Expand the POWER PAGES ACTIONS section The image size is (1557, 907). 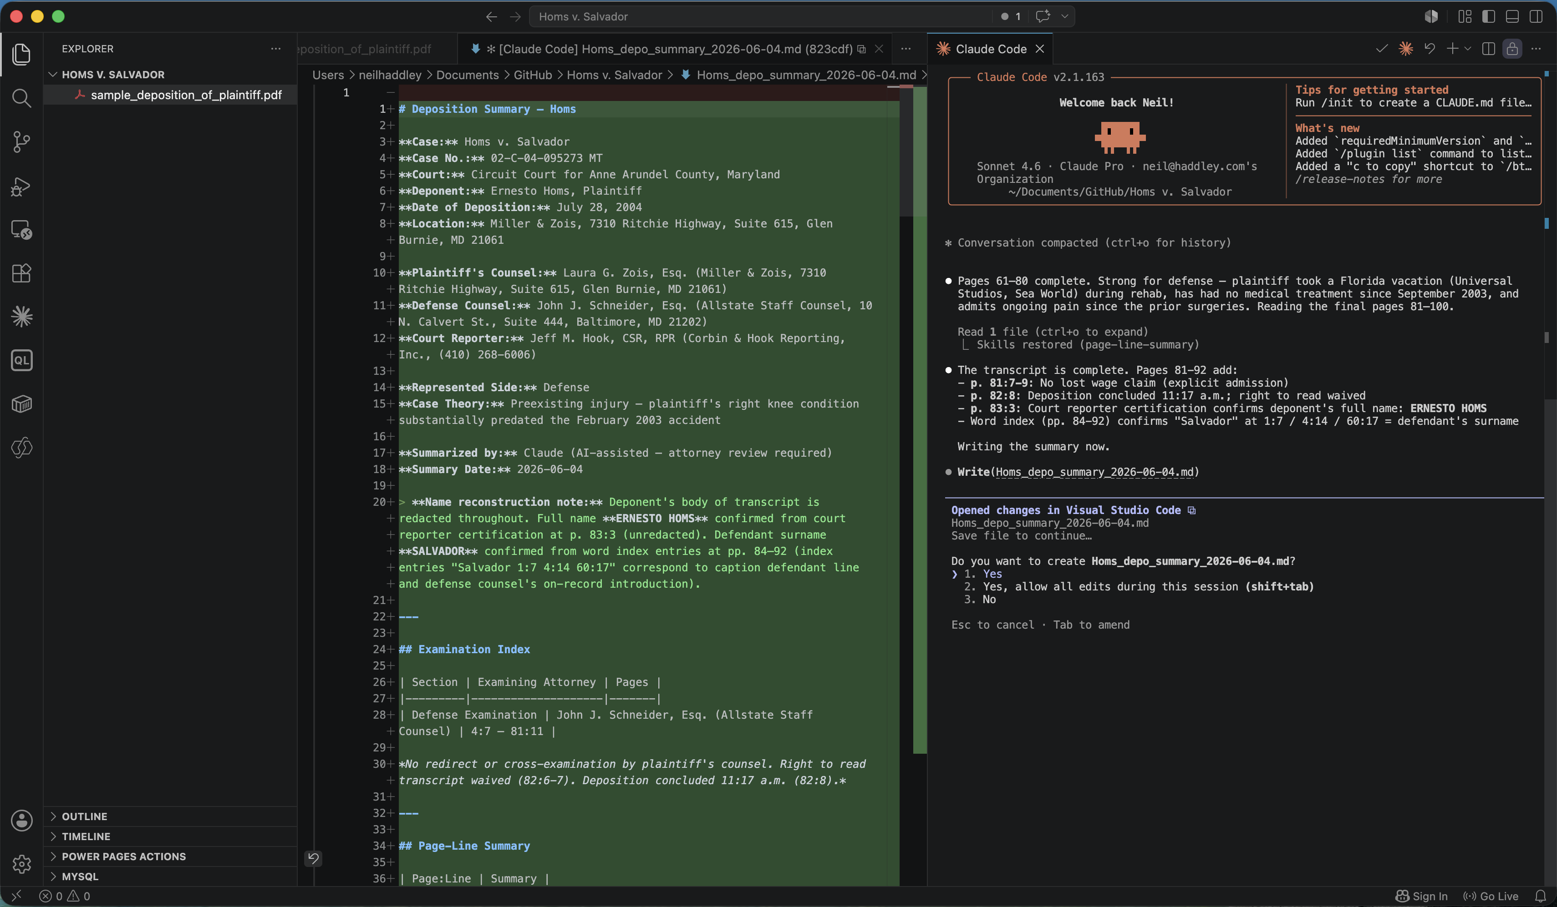171,857
